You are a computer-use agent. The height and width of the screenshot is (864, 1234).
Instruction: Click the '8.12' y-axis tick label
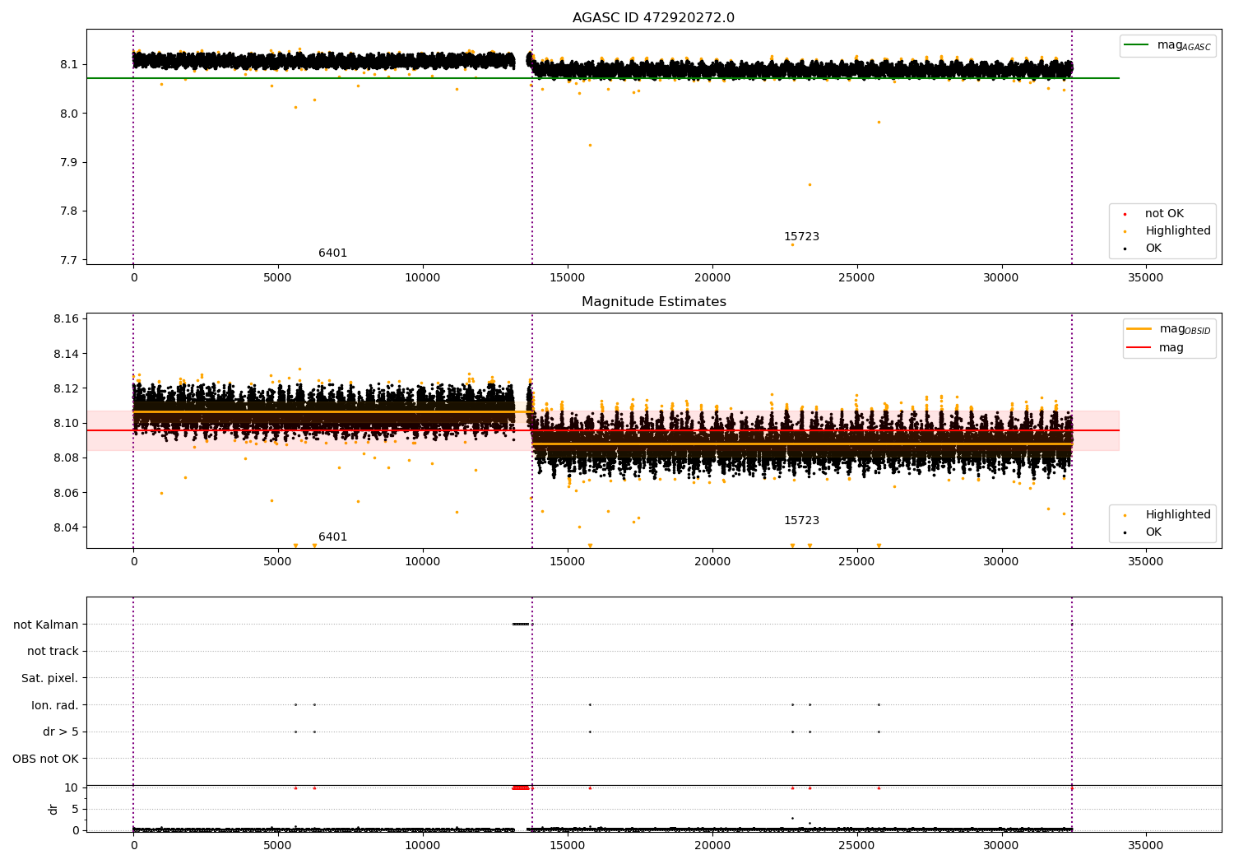tap(66, 388)
